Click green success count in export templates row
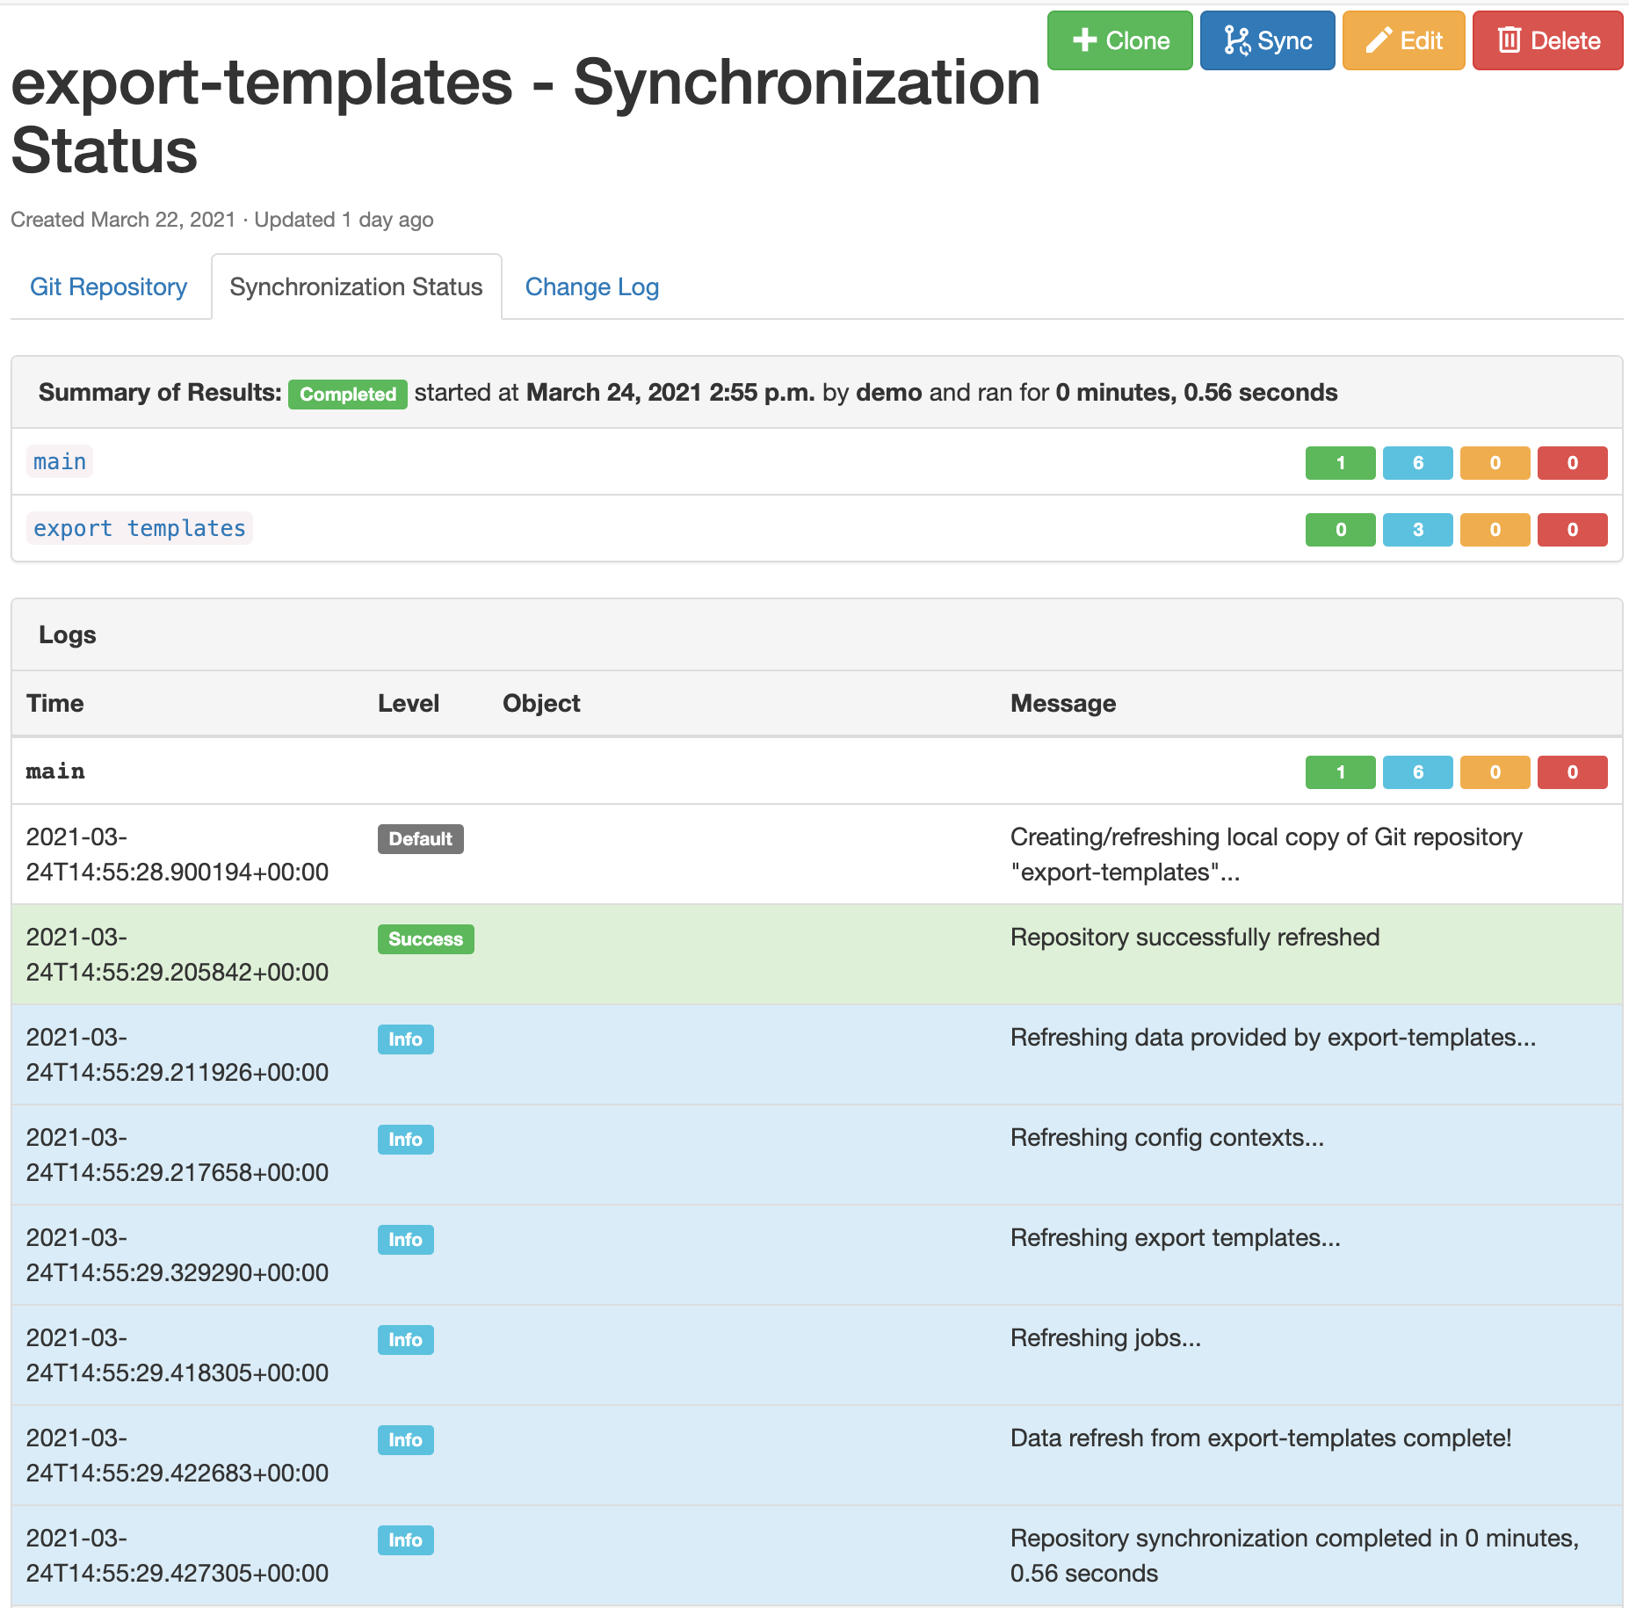The width and height of the screenshot is (1629, 1608). point(1341,530)
